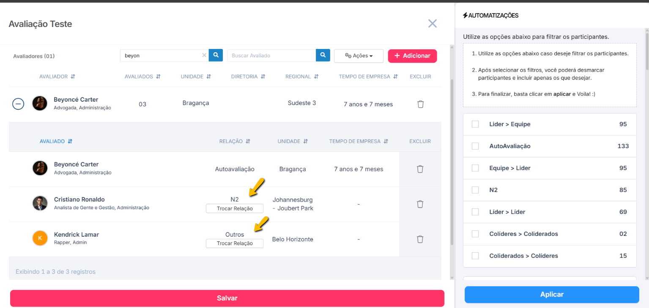This screenshot has width=649, height=308.
Task: Delete evaluator Beyoncé Carter with the top trash icon
Action: (x=420, y=104)
